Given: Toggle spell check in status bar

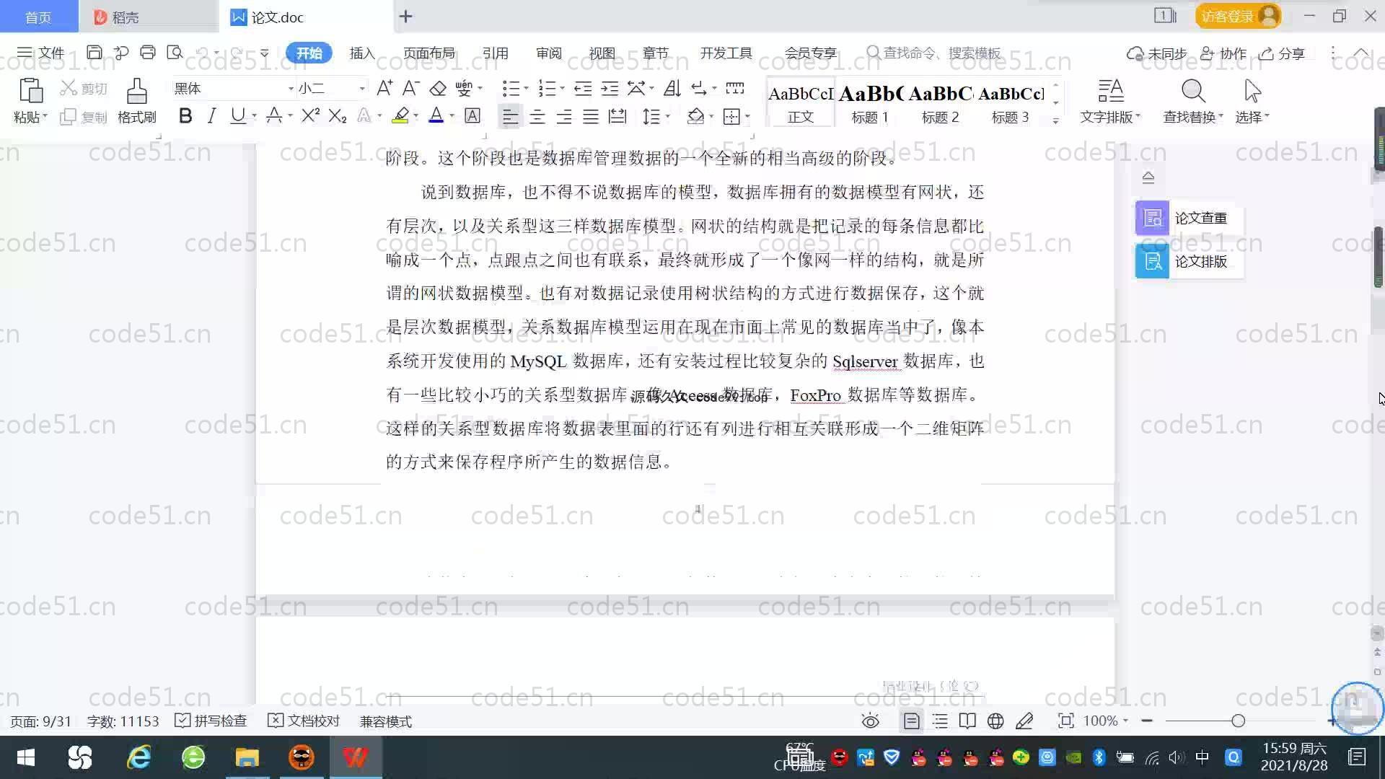Looking at the screenshot, I should click(x=211, y=721).
